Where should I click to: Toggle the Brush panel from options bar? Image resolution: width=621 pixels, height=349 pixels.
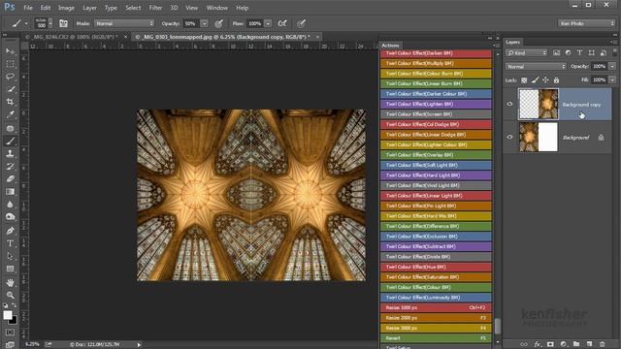click(x=63, y=23)
